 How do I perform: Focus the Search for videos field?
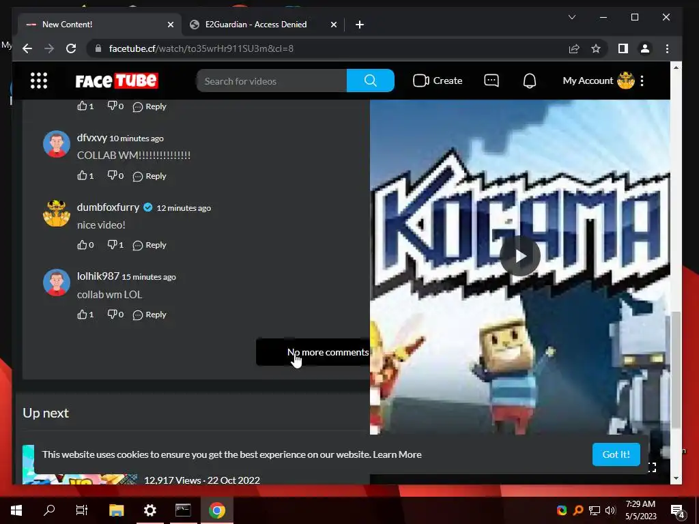click(272, 81)
